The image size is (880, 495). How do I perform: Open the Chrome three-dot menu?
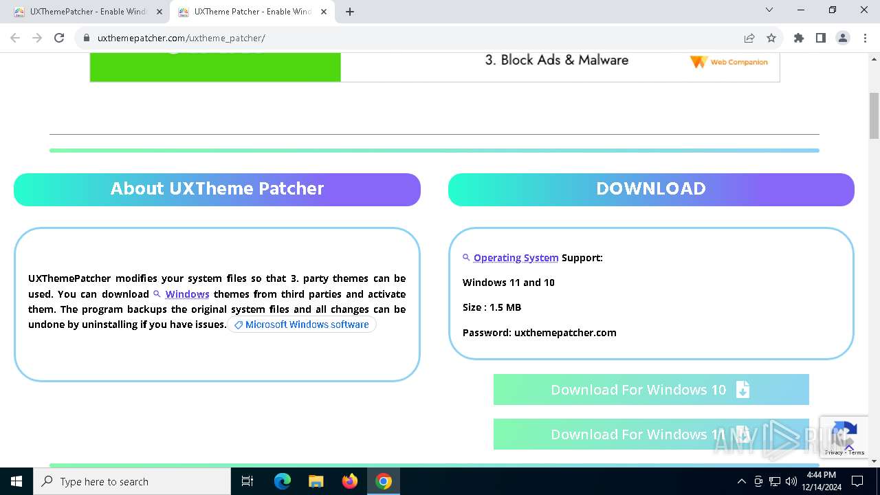point(864,38)
